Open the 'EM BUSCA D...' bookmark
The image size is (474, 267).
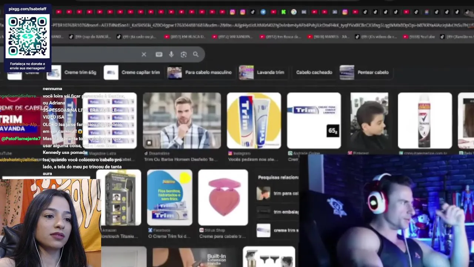(x=185, y=37)
